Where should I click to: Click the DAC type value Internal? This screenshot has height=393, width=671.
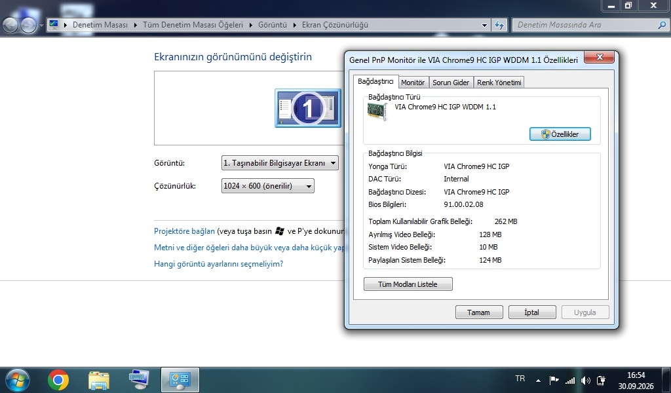(x=456, y=179)
